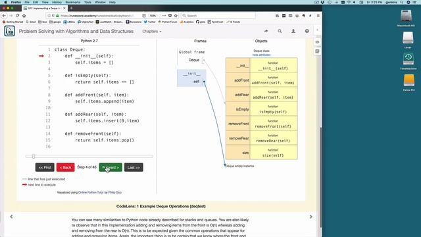Click the green Forward > button

click(x=111, y=167)
